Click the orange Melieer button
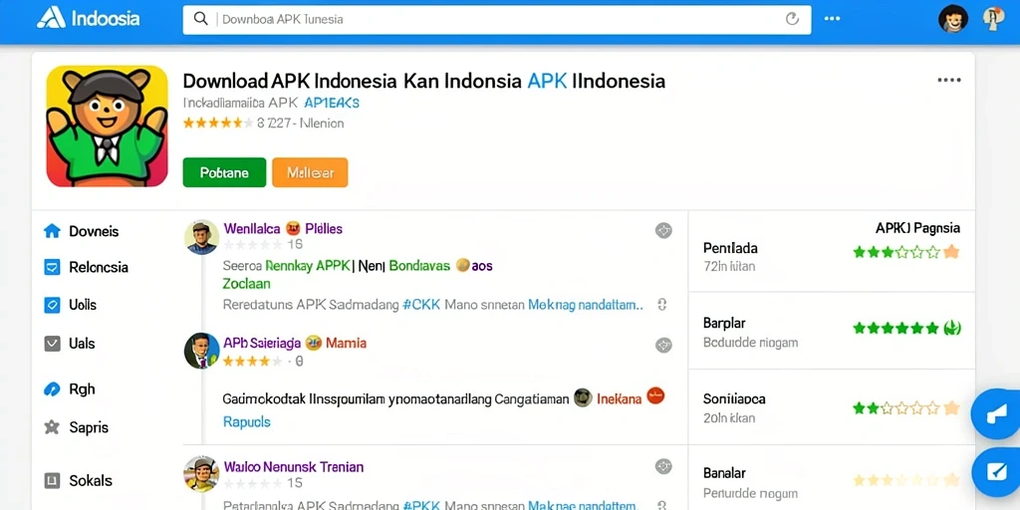The height and width of the screenshot is (510, 1020). [x=310, y=172]
